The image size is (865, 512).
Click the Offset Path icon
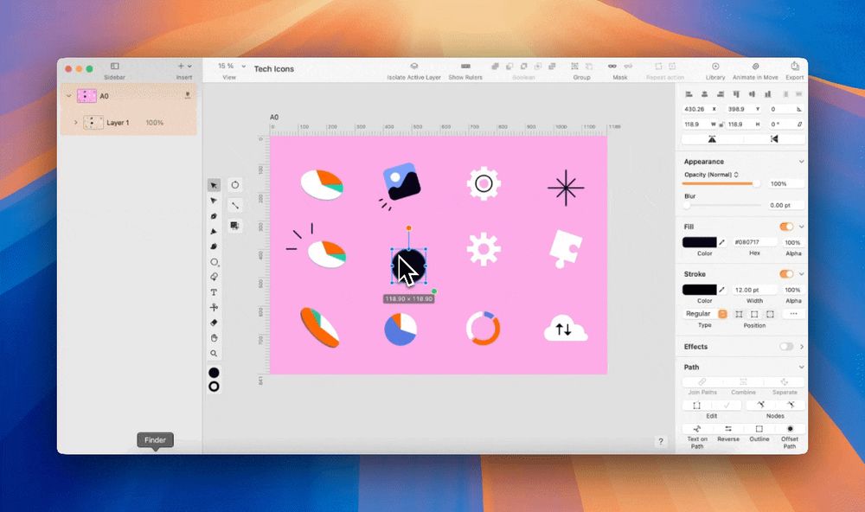click(x=790, y=429)
